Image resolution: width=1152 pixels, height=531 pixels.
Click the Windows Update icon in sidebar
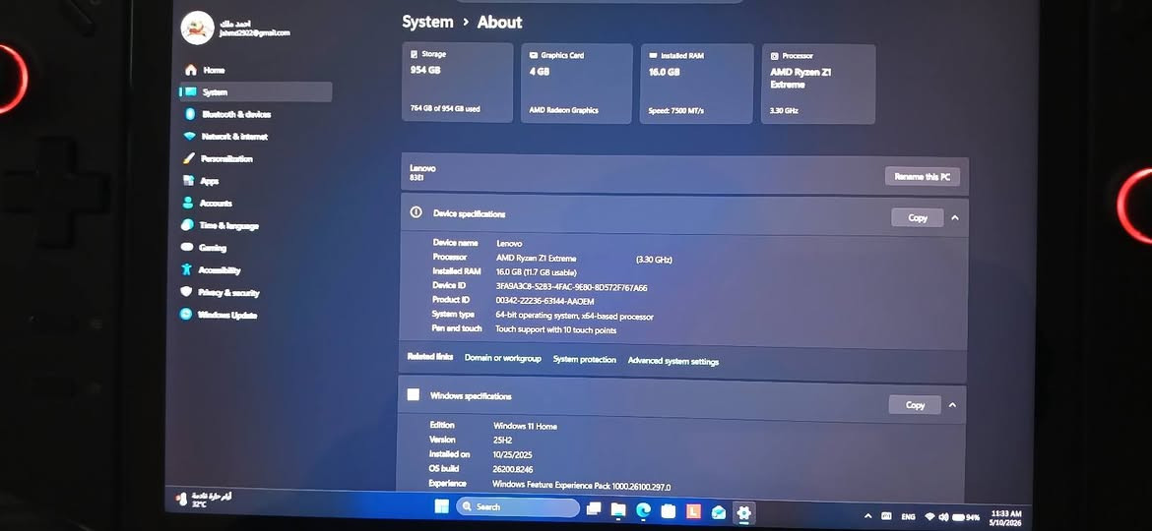186,315
